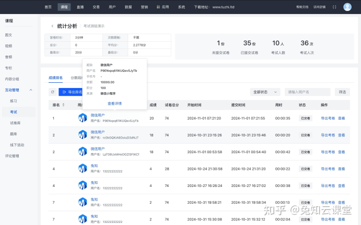Select 试卷库 in the sidebar
Screen dimensions: 361x225
[x=15, y=123]
